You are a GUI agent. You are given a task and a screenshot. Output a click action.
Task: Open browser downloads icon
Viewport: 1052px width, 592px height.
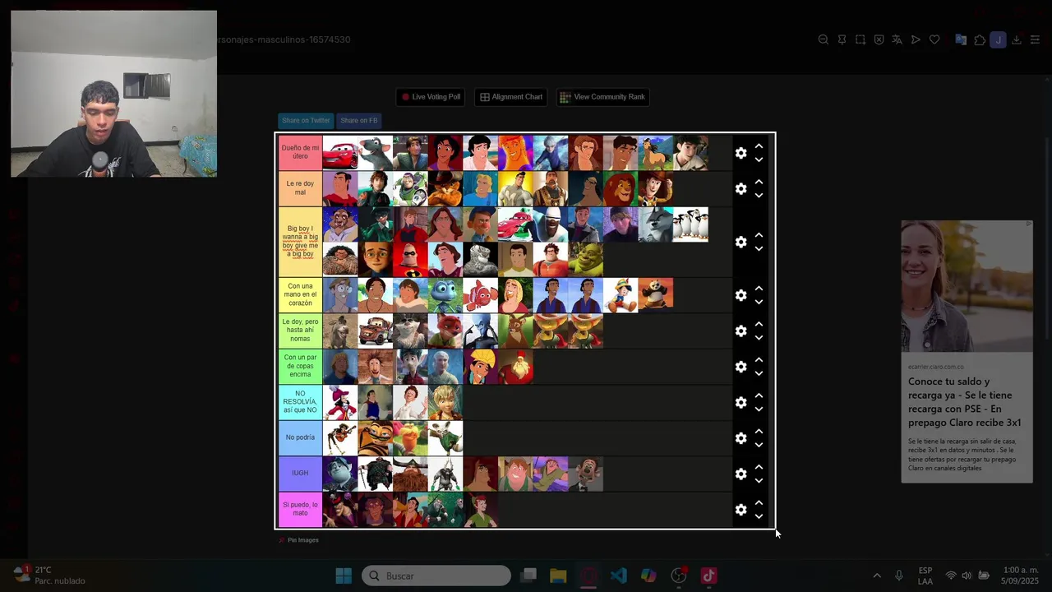click(1017, 39)
